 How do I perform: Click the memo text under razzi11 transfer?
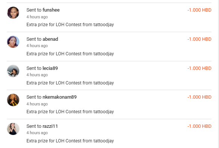tap(70, 141)
